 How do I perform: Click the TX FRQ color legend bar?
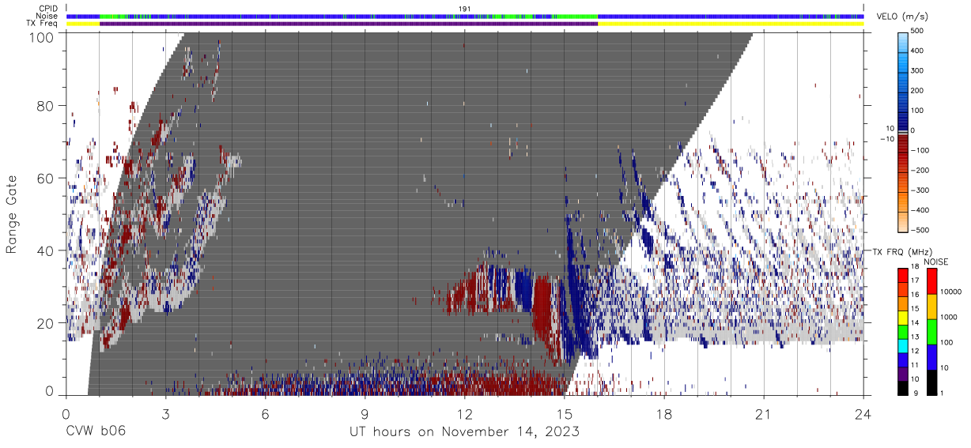click(903, 332)
